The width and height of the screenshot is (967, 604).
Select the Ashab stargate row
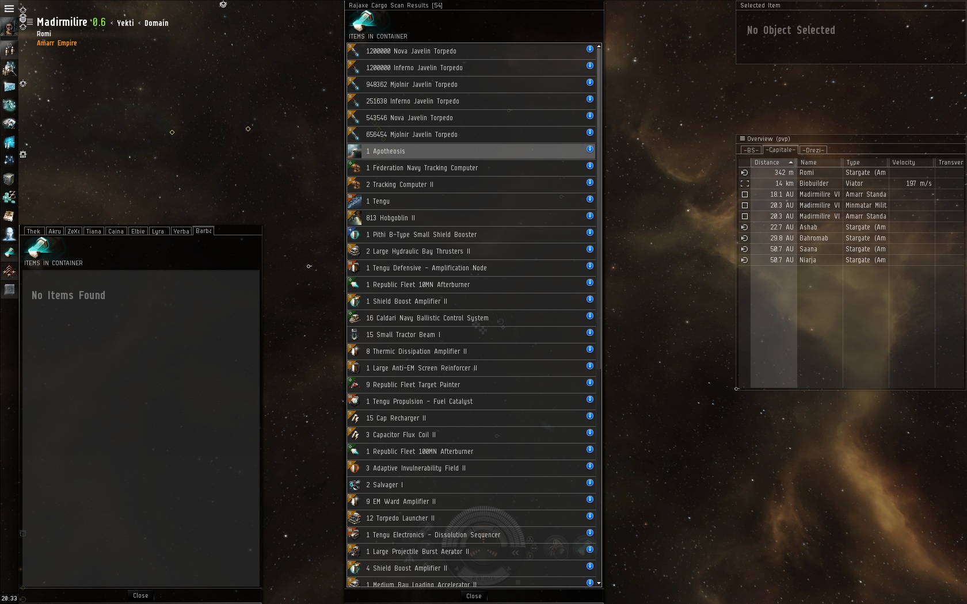click(852, 227)
